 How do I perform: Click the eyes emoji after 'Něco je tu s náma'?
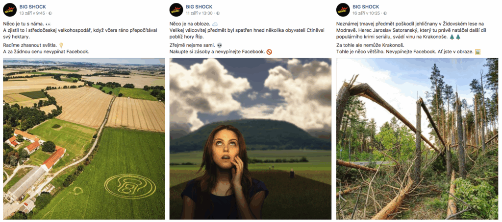click(48, 23)
